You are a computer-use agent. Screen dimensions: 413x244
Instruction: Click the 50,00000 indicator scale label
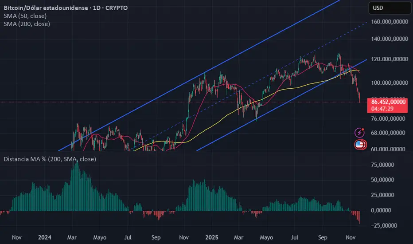point(382,180)
